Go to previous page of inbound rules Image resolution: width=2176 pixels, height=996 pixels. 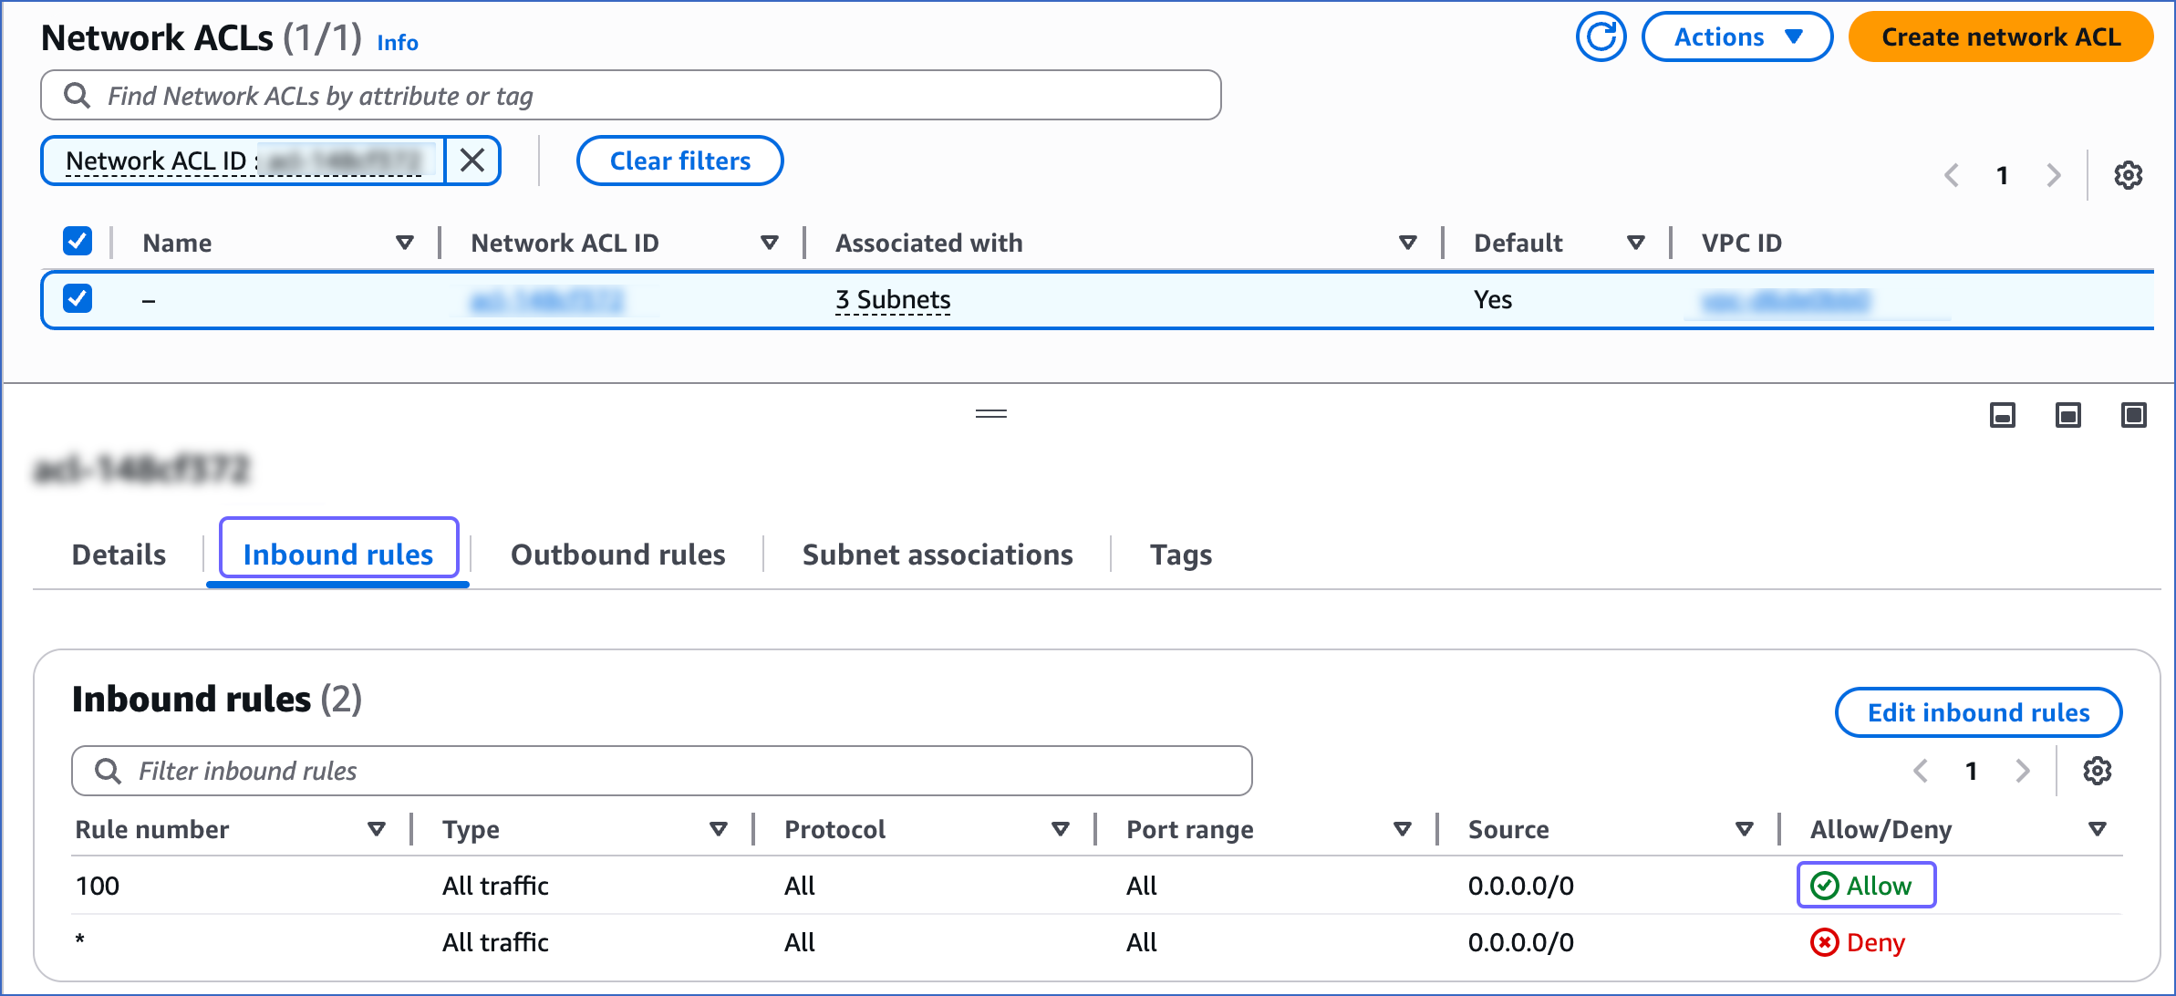pyautogui.click(x=1921, y=771)
